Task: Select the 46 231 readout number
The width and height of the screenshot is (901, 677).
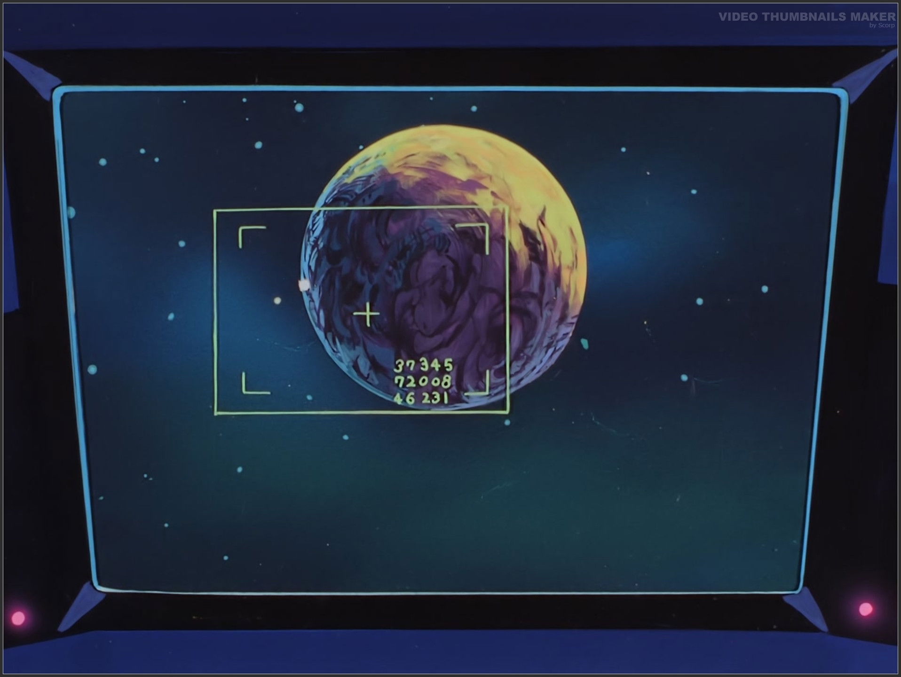Action: point(421,398)
